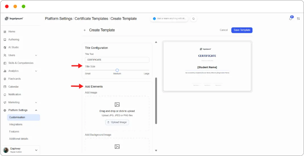This screenshot has width=304, height=156.
Task: Click the Title Text input field
Action: [x=117, y=60]
